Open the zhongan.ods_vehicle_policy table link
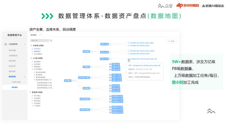 coord(140,45)
